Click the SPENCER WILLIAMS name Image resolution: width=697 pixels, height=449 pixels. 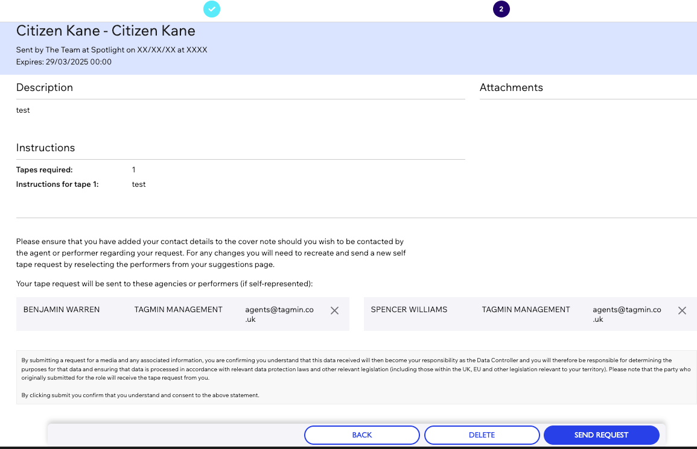[x=409, y=310]
